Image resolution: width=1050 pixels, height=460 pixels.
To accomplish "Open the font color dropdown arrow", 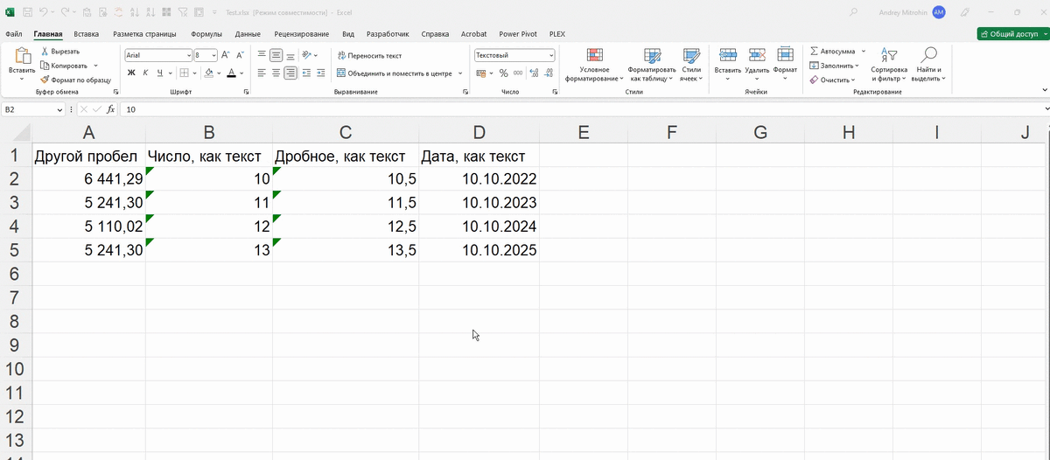I will point(241,73).
